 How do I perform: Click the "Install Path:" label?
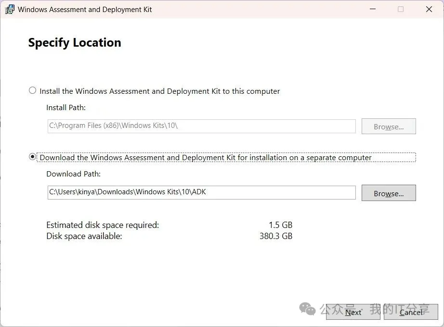(66, 108)
